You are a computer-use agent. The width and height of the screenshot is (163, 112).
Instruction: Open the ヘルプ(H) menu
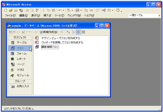click(89, 15)
